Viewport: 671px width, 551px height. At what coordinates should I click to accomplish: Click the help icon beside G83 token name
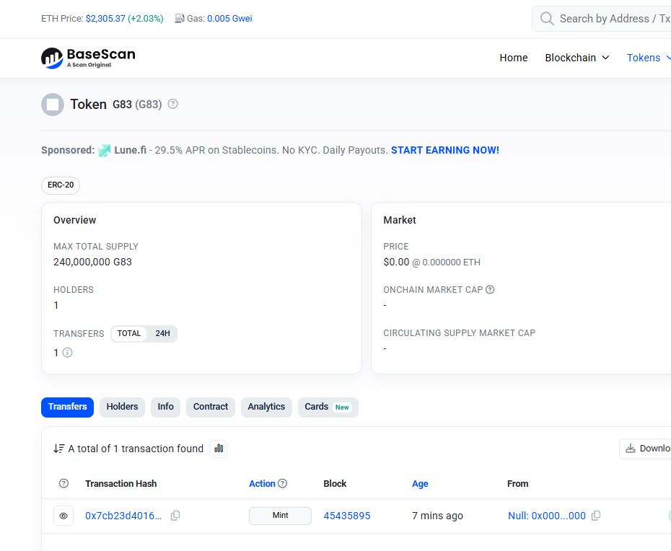coord(173,104)
